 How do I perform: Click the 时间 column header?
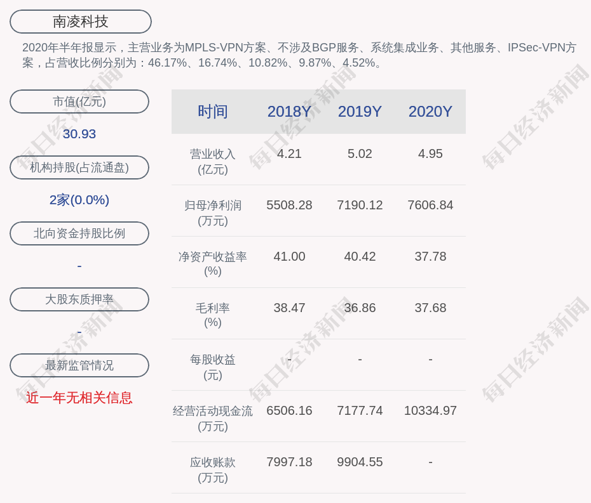tap(213, 112)
